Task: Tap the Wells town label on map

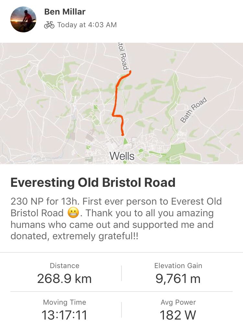Action: [122, 156]
